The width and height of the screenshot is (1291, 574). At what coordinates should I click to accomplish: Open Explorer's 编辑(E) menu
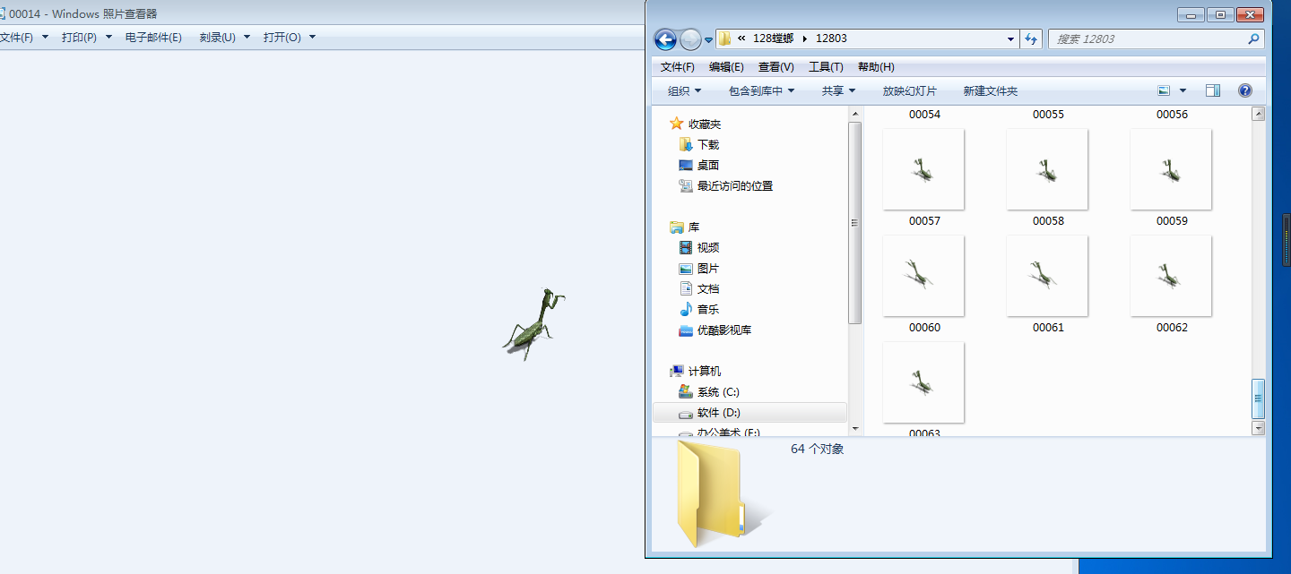726,67
